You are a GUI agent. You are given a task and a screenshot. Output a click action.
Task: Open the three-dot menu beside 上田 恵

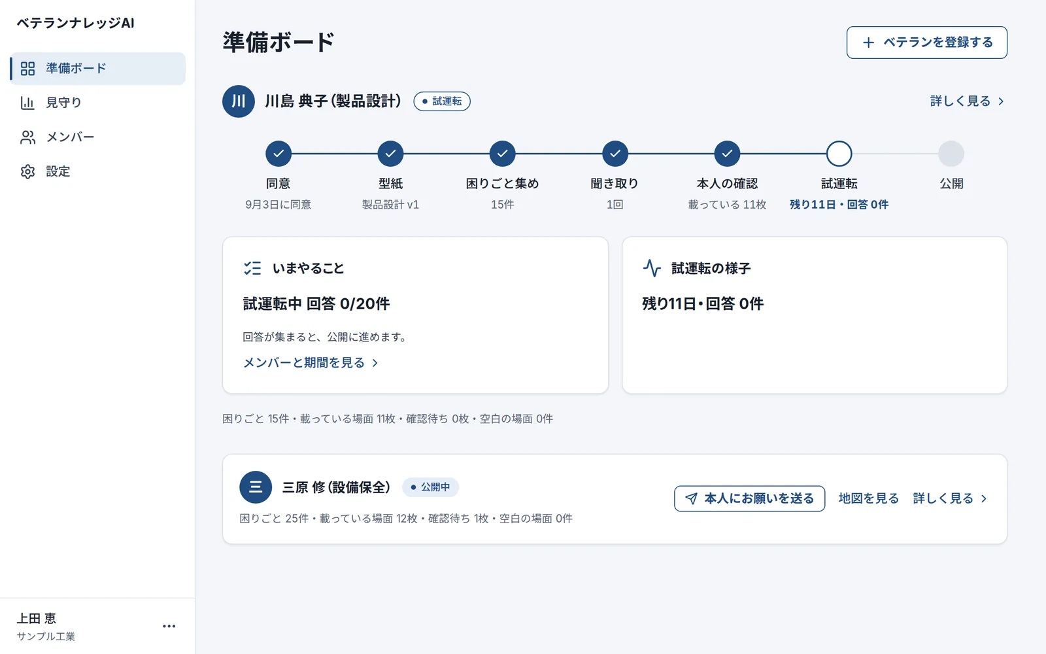[169, 626]
